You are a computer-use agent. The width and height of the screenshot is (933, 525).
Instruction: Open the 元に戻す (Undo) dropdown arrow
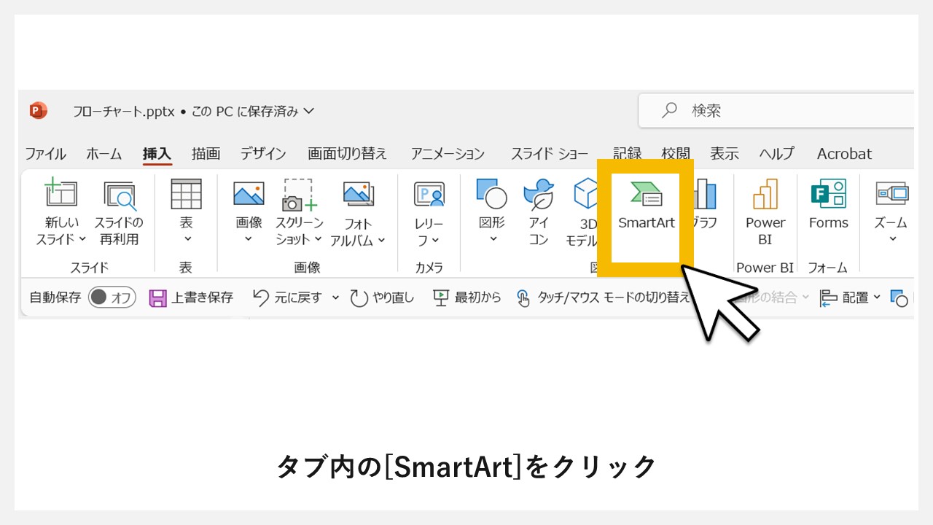(x=335, y=297)
